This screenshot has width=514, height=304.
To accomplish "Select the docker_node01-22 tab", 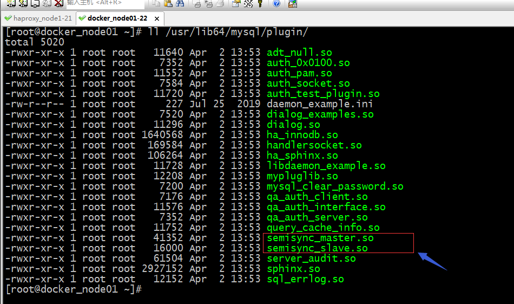I will click(x=117, y=18).
